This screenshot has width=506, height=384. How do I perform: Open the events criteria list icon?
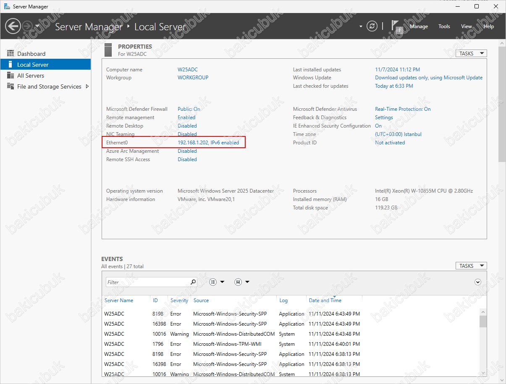213,282
